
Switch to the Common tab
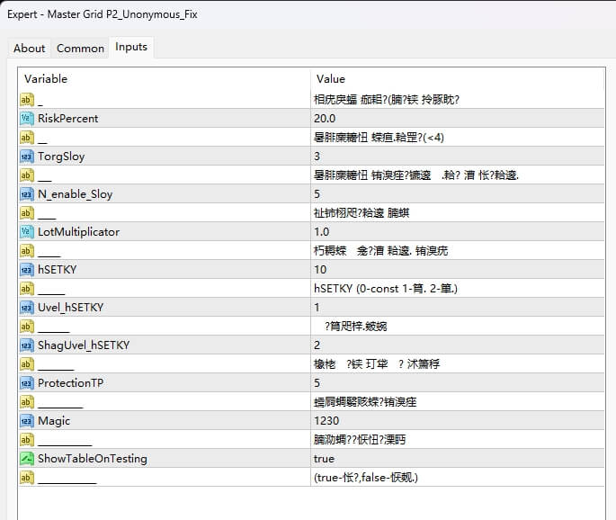[x=80, y=49]
